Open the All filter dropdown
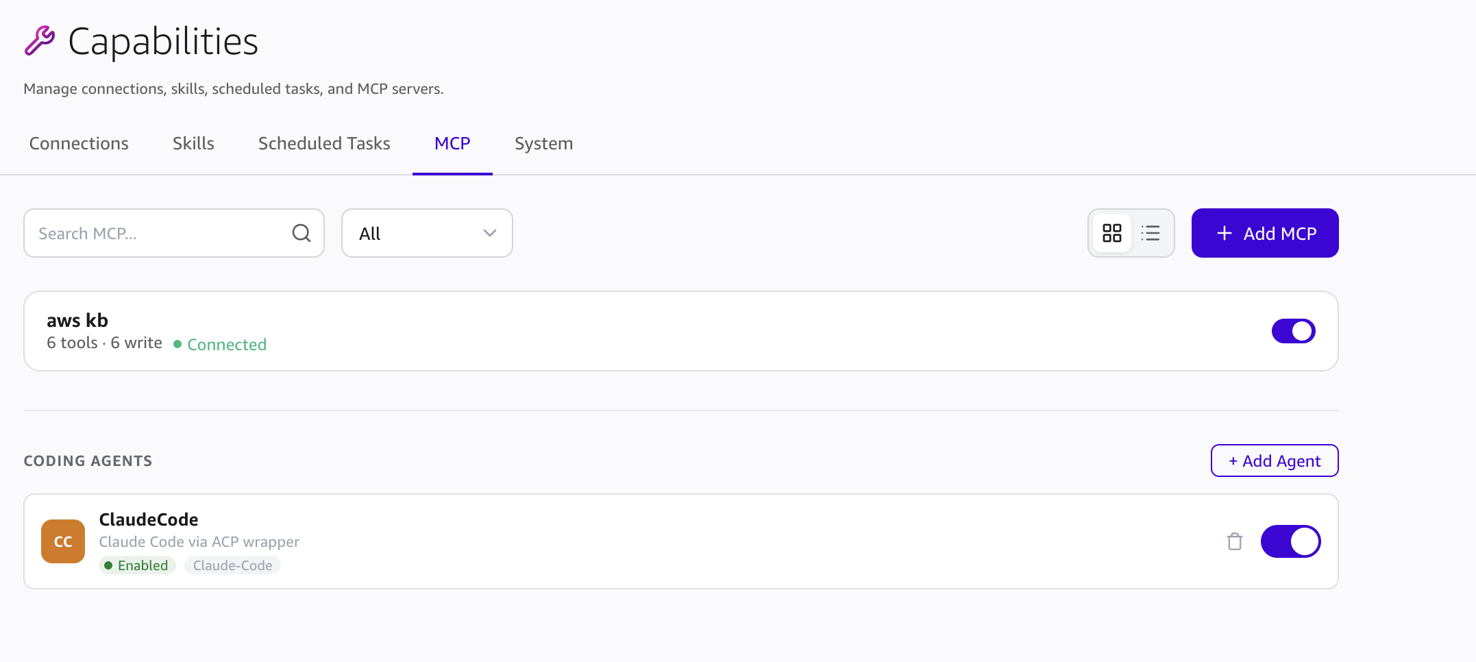This screenshot has width=1476, height=662. point(427,233)
